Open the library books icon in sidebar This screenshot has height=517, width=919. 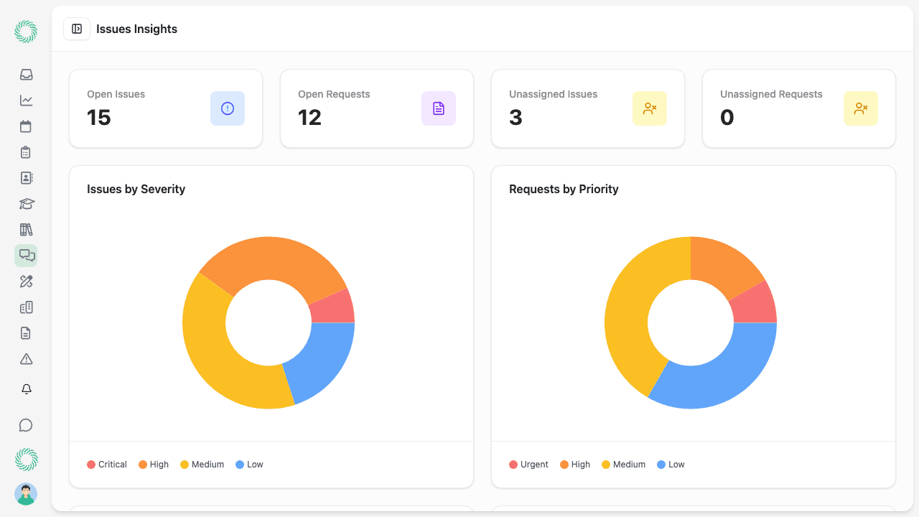(26, 230)
